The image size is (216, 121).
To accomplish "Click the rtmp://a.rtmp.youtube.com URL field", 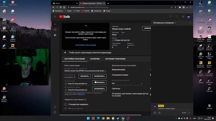I will pyautogui.click(x=77, y=84).
